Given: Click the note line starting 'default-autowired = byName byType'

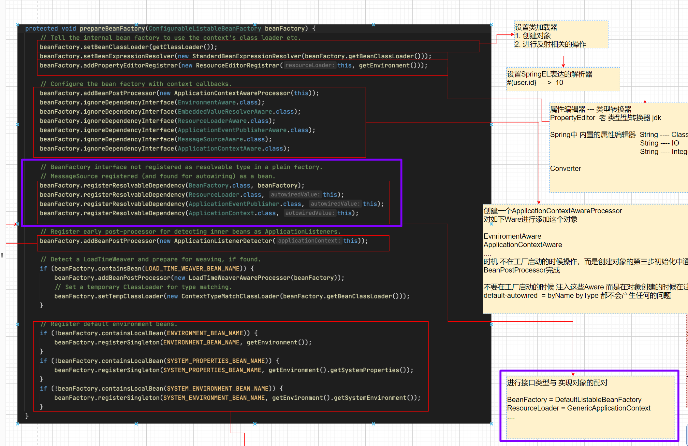Looking at the screenshot, I should pyautogui.click(x=577, y=296).
